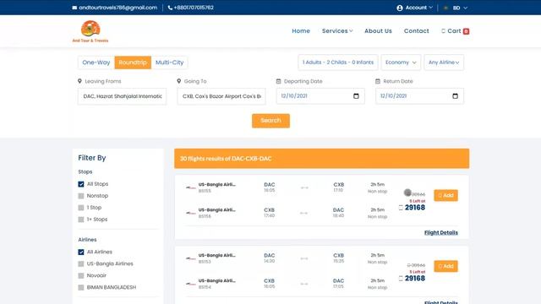Toggle the All Airlines checkbox
The image size is (541, 304).
(81, 252)
